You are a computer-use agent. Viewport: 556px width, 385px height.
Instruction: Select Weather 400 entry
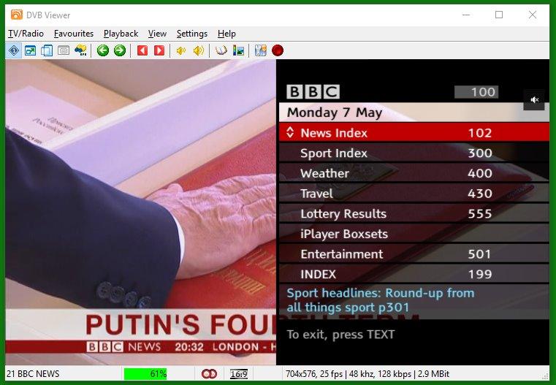click(414, 173)
